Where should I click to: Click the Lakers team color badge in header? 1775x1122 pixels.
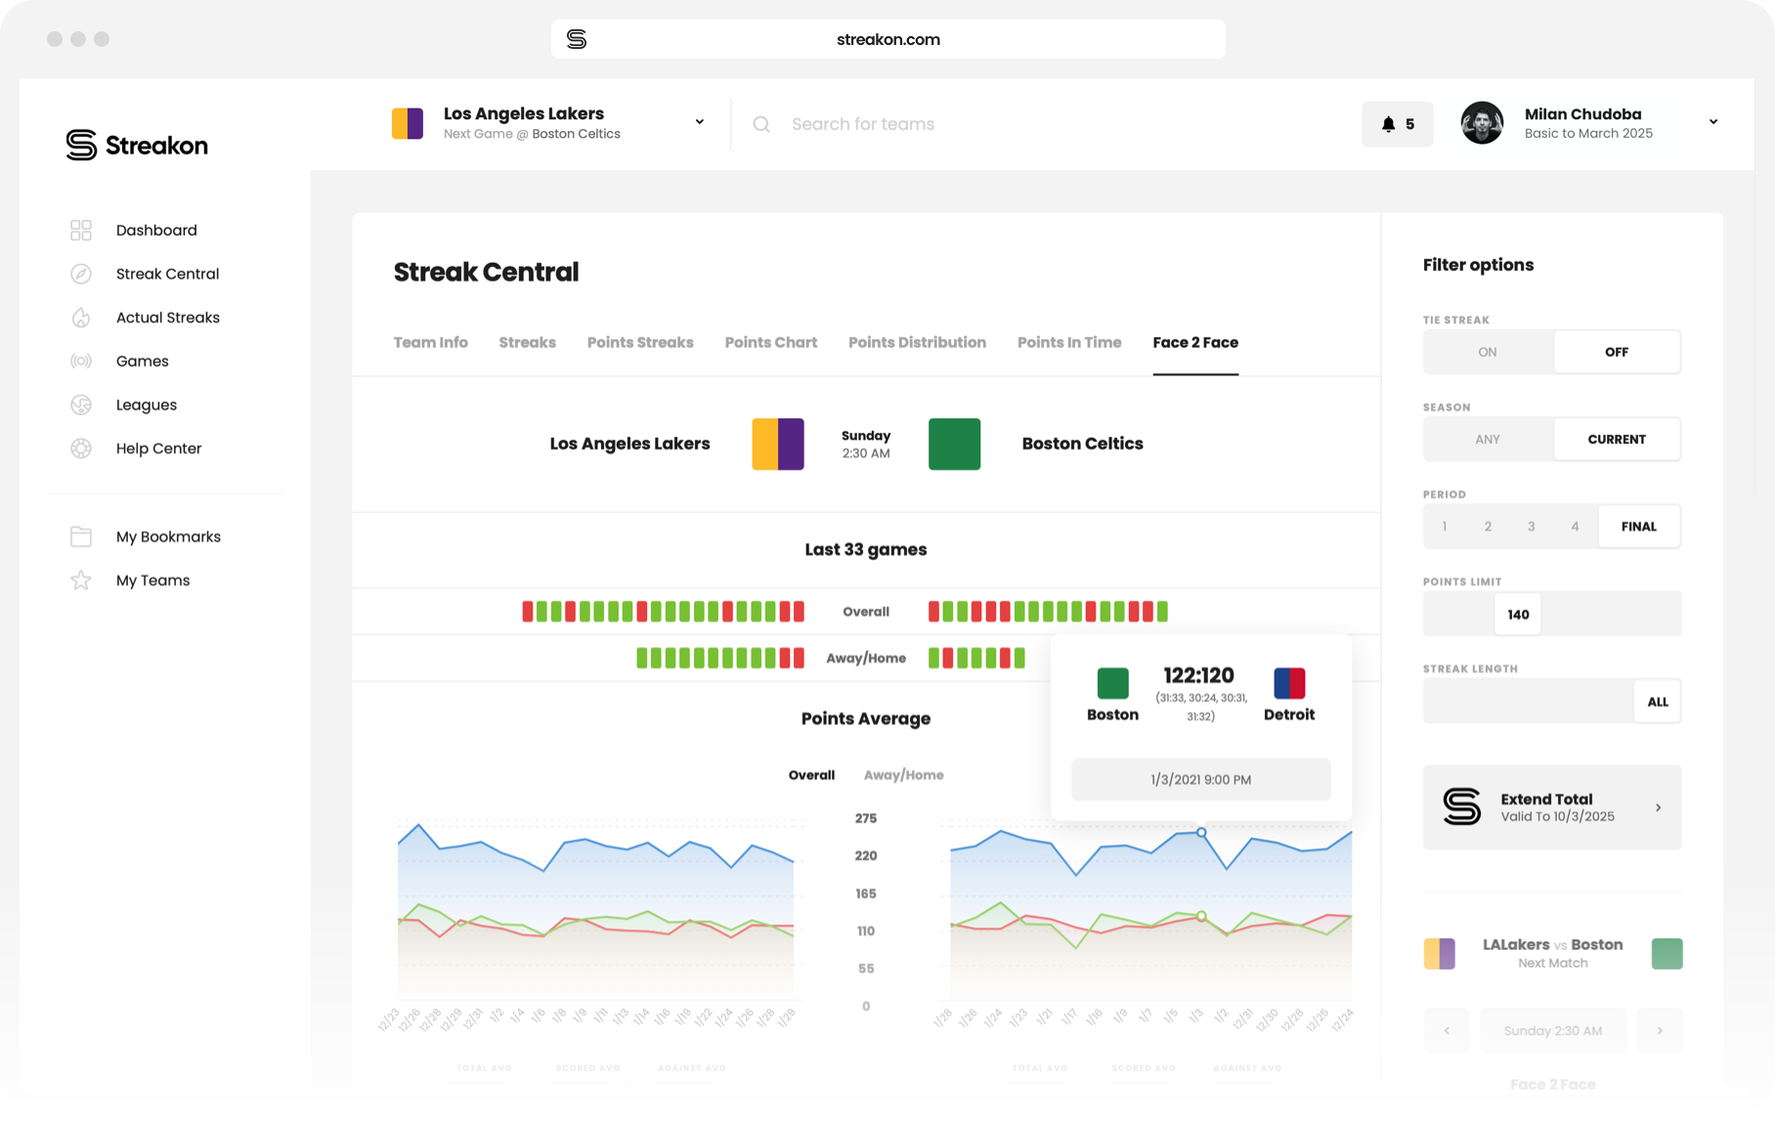(408, 124)
